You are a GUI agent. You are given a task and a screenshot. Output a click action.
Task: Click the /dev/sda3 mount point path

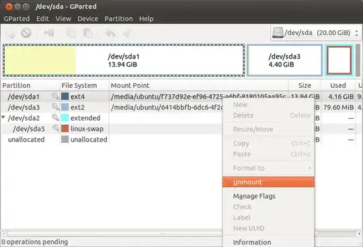click(167, 107)
